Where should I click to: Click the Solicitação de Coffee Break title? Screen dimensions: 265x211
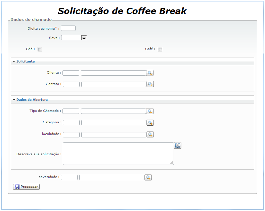coord(122,11)
